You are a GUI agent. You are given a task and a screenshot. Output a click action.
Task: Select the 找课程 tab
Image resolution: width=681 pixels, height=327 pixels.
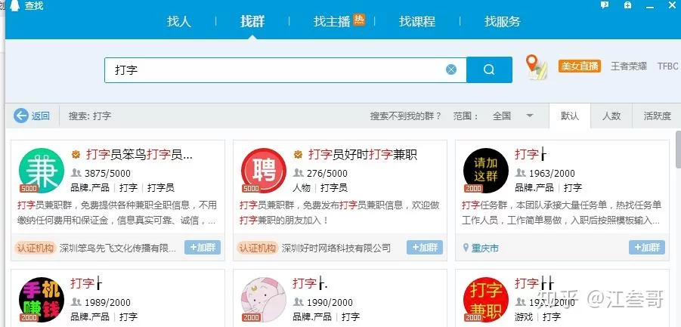tap(417, 21)
